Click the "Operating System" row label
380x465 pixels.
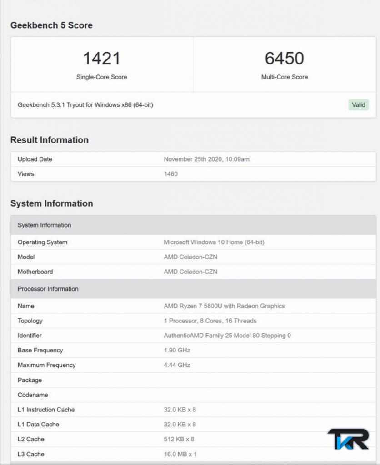click(x=42, y=242)
